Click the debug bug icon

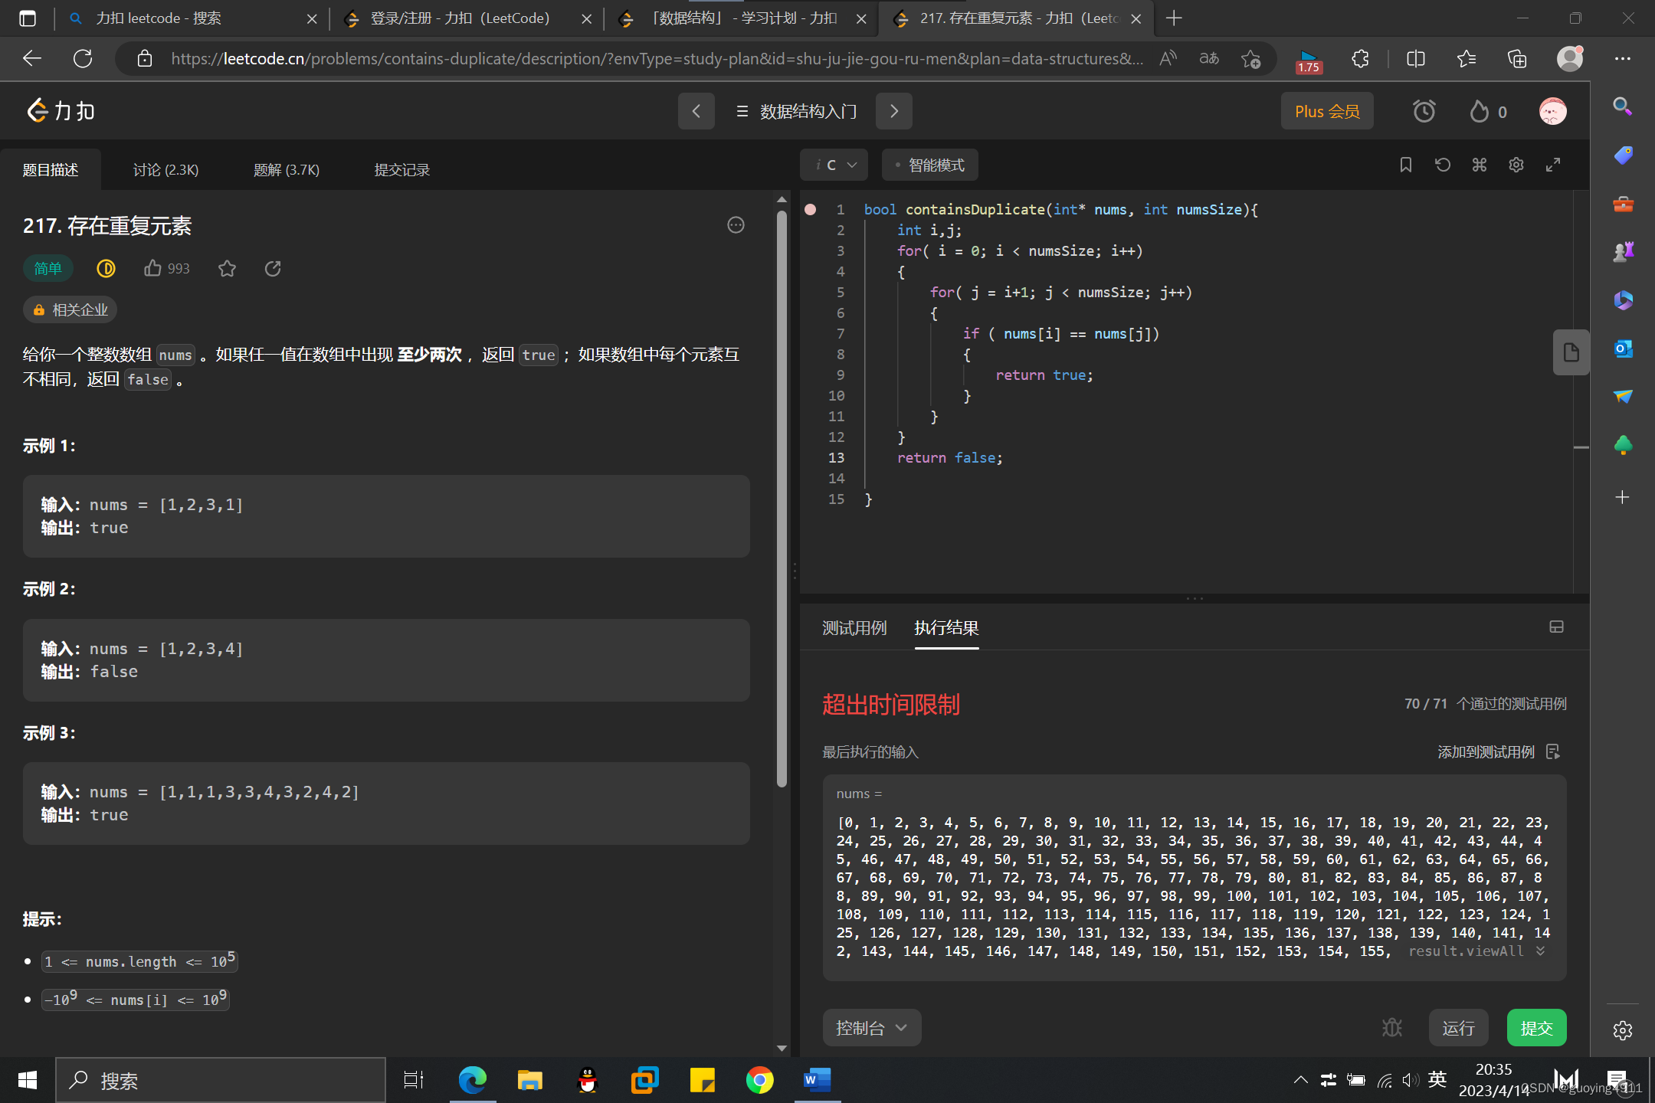[x=1391, y=1027]
